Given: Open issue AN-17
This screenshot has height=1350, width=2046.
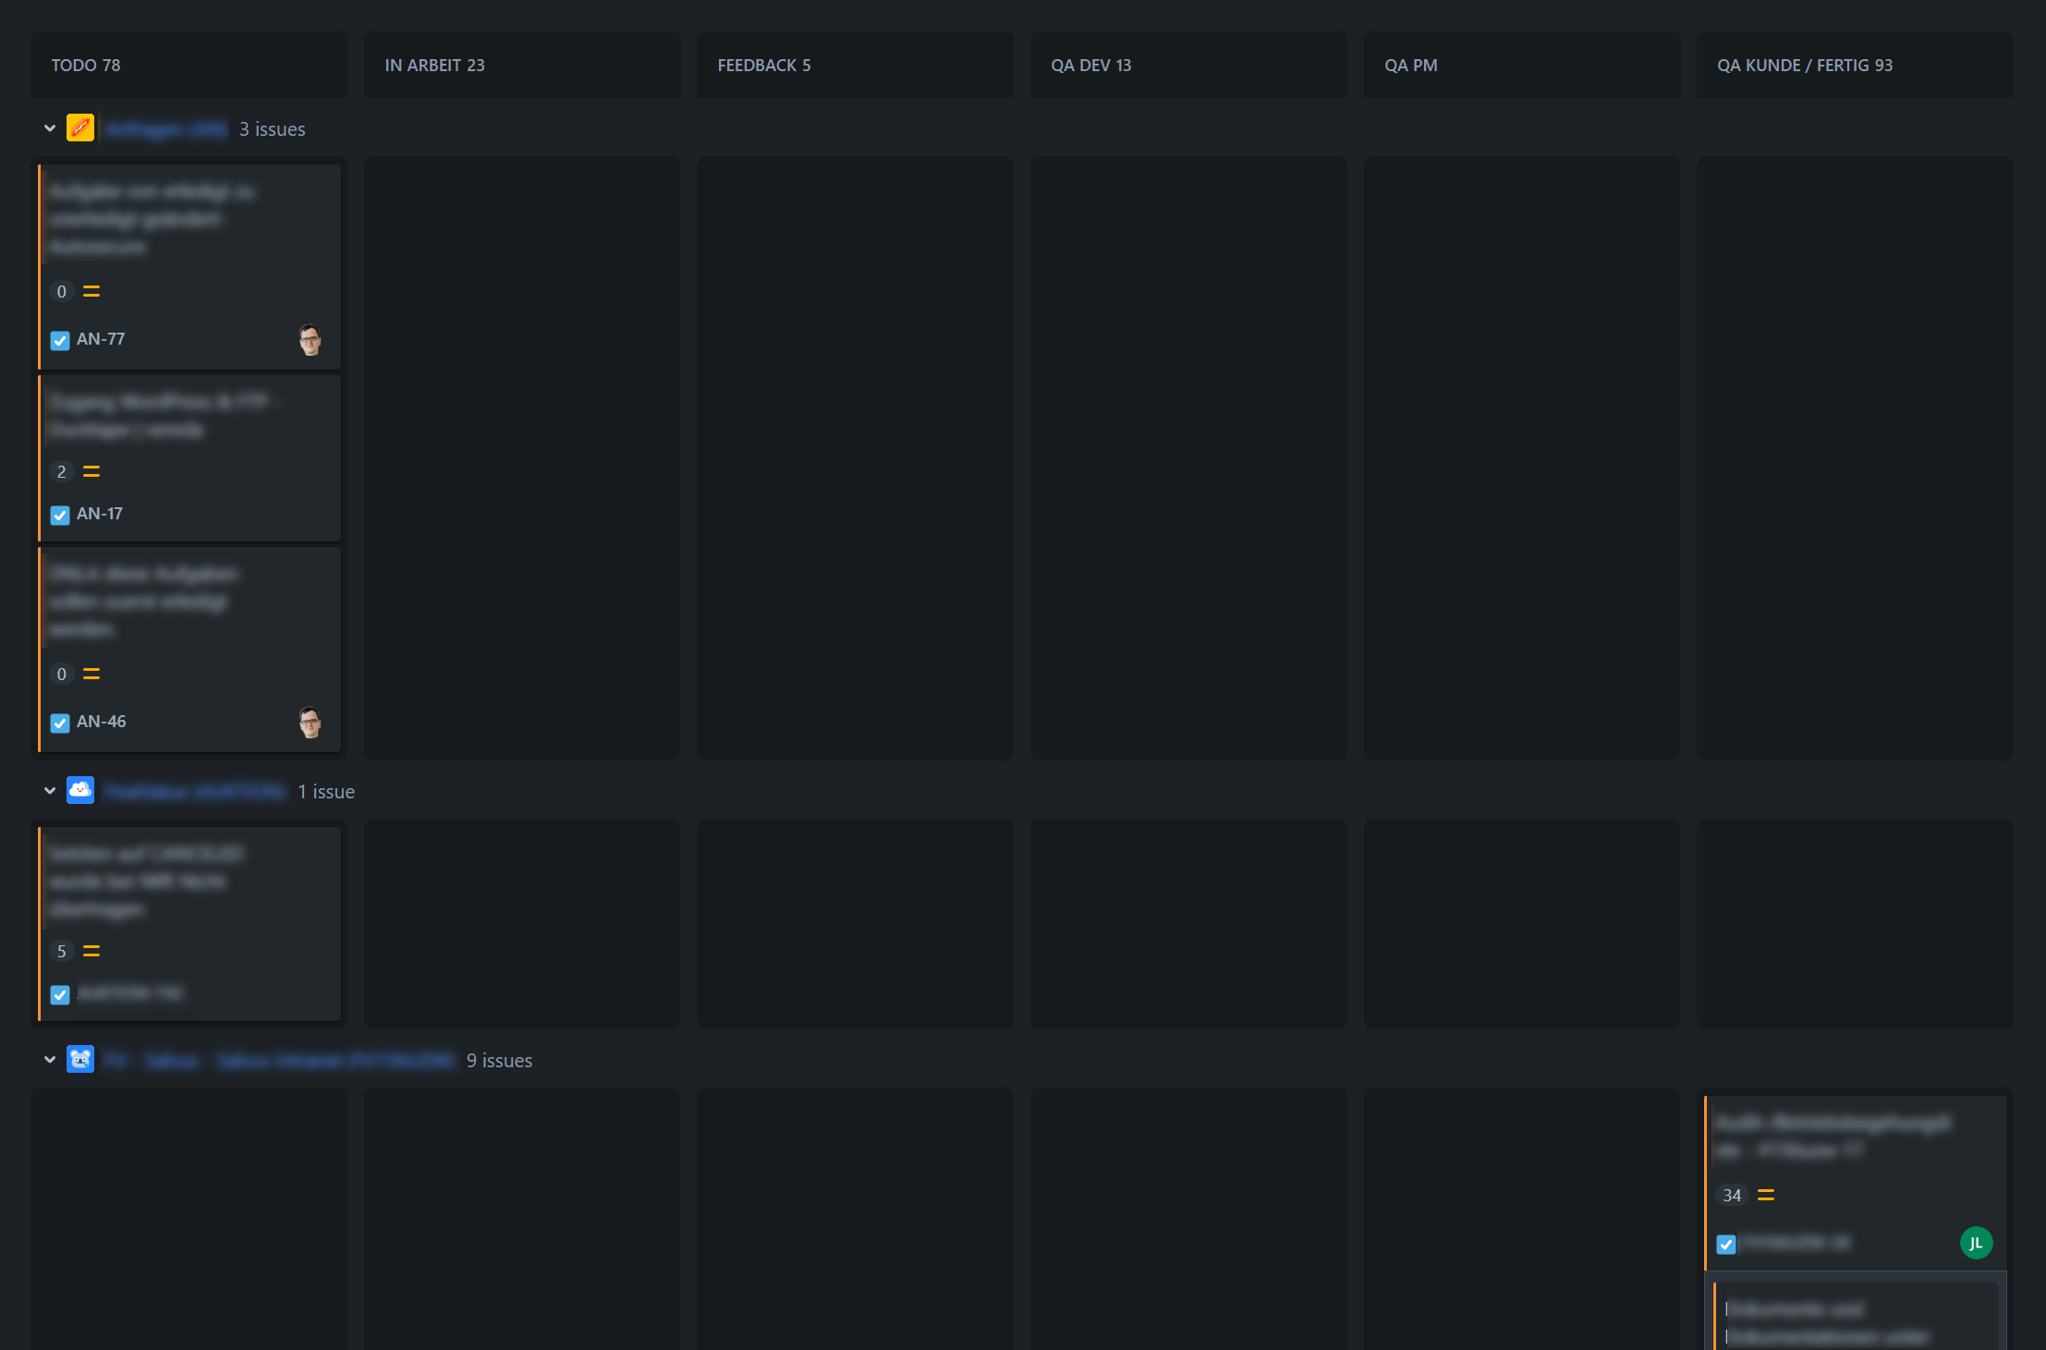Looking at the screenshot, I should 100,514.
